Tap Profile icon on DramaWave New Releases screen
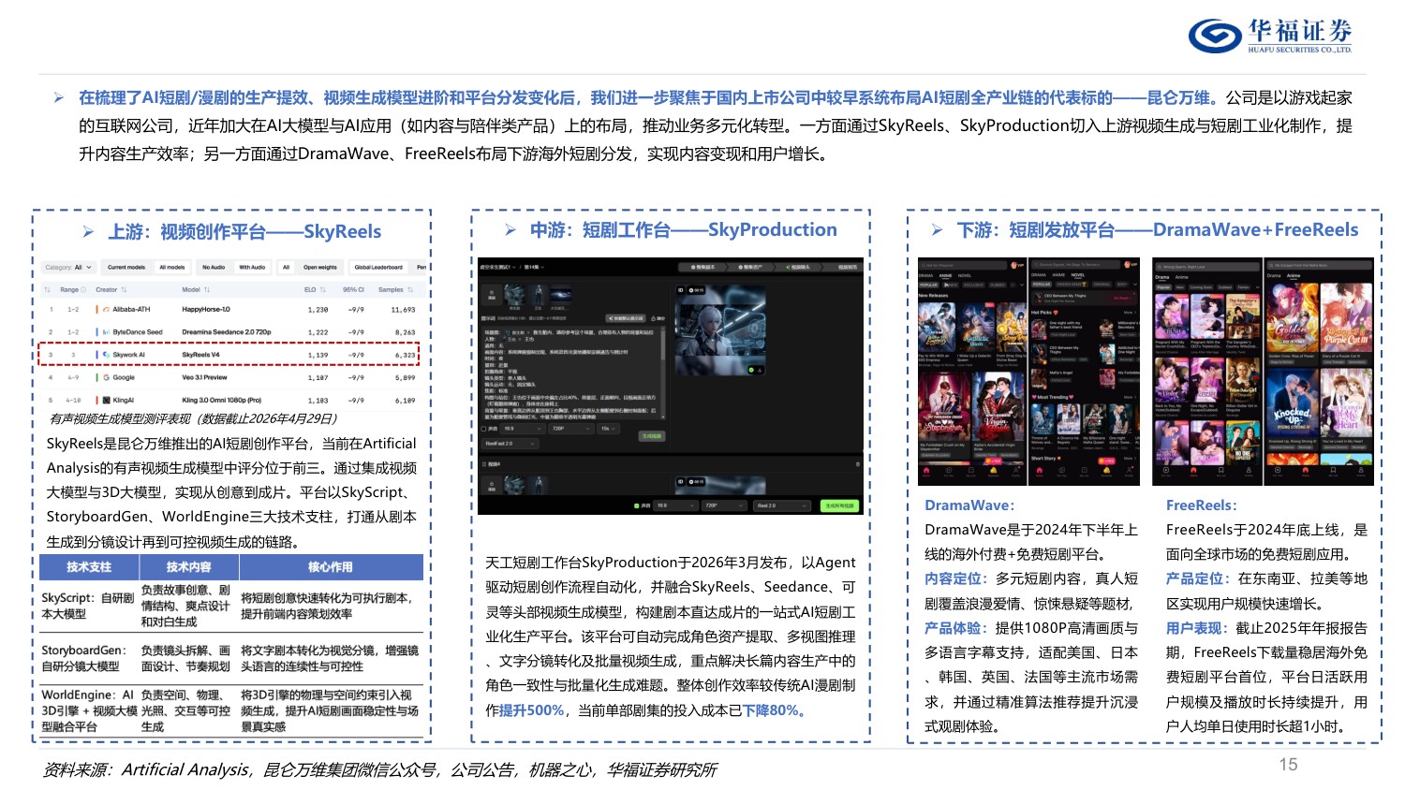 (x=1016, y=473)
